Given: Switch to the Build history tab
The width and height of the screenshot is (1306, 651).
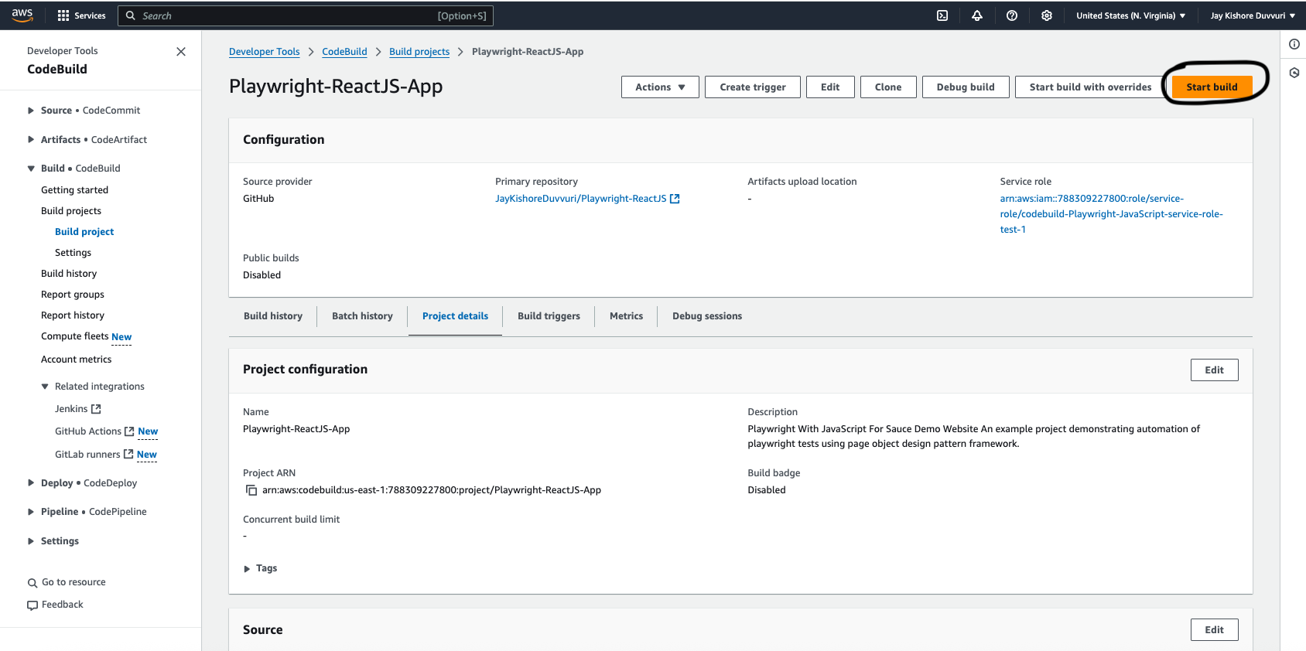Looking at the screenshot, I should pos(273,316).
